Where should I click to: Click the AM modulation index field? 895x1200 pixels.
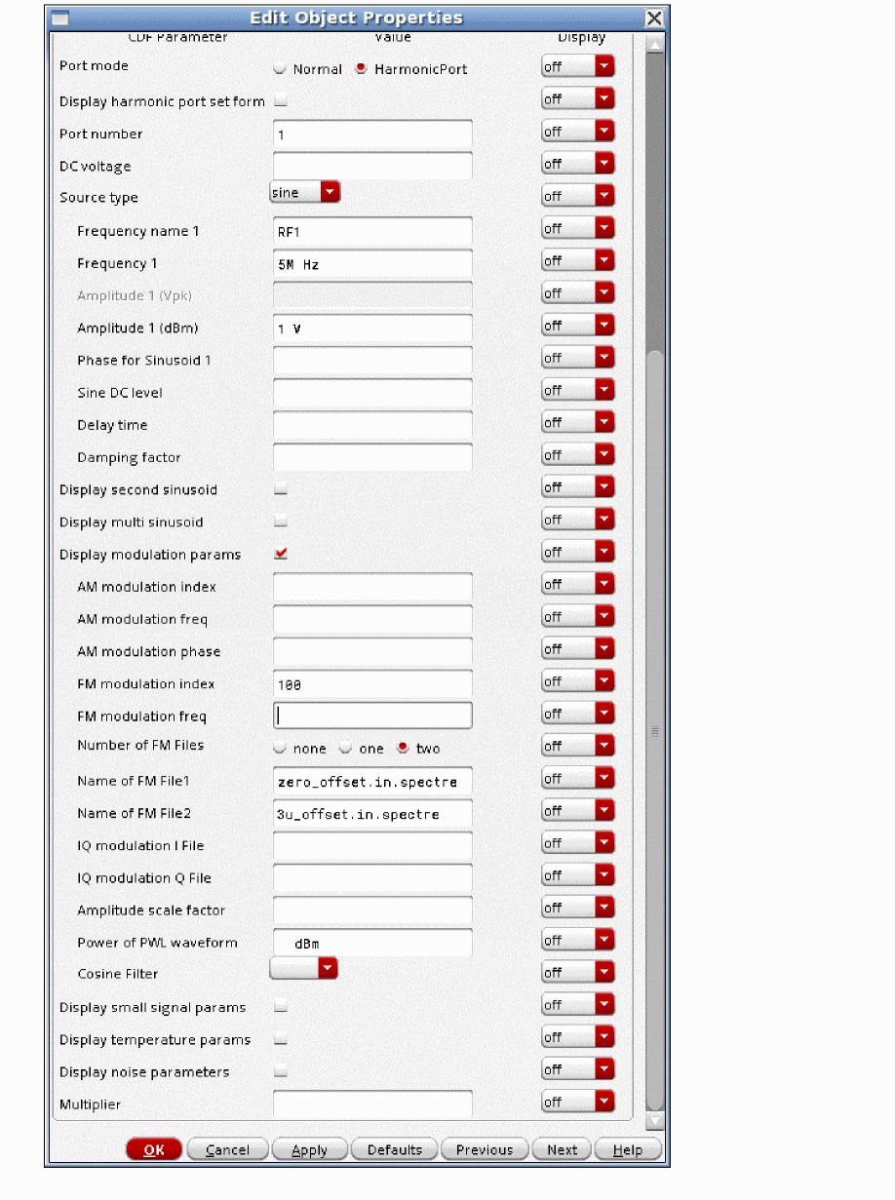[x=372, y=587]
